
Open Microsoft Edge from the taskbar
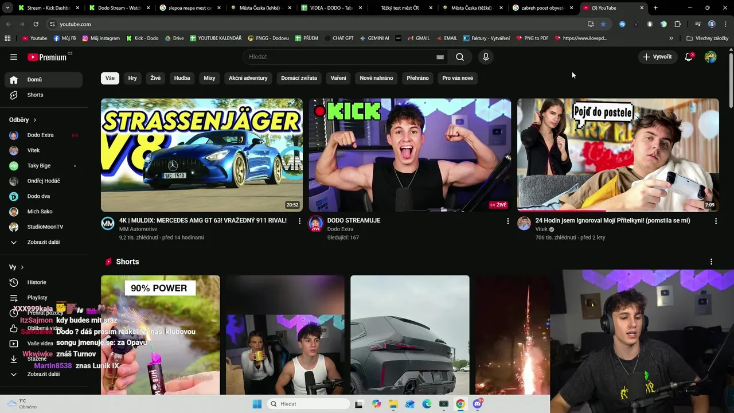tap(427, 404)
